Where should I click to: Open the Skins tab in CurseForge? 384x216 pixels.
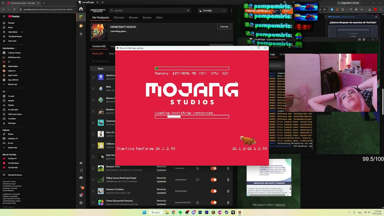click(x=159, y=17)
